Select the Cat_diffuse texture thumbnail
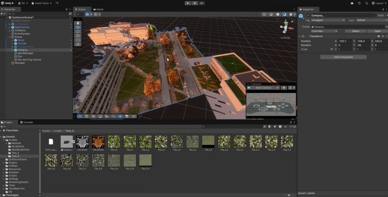 click(98, 142)
